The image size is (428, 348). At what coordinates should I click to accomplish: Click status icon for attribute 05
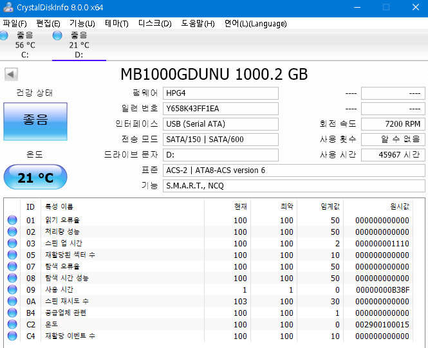click(12, 255)
